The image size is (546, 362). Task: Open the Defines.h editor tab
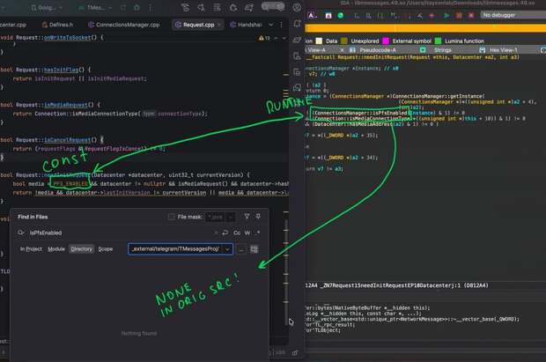coord(62,26)
